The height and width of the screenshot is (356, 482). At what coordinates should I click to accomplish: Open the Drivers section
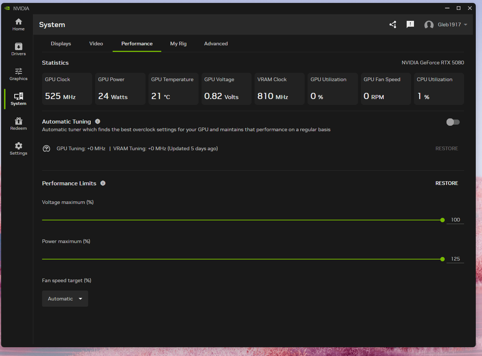tap(18, 49)
